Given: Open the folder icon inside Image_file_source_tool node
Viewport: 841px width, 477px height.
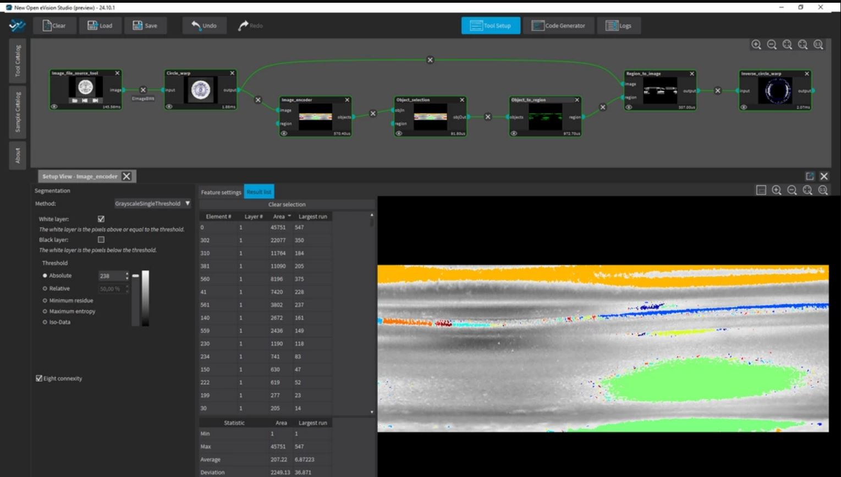Looking at the screenshot, I should [75, 100].
